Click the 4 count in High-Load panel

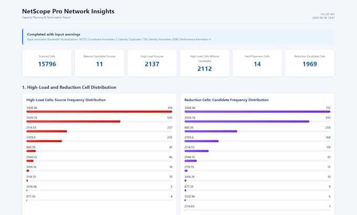point(172,196)
